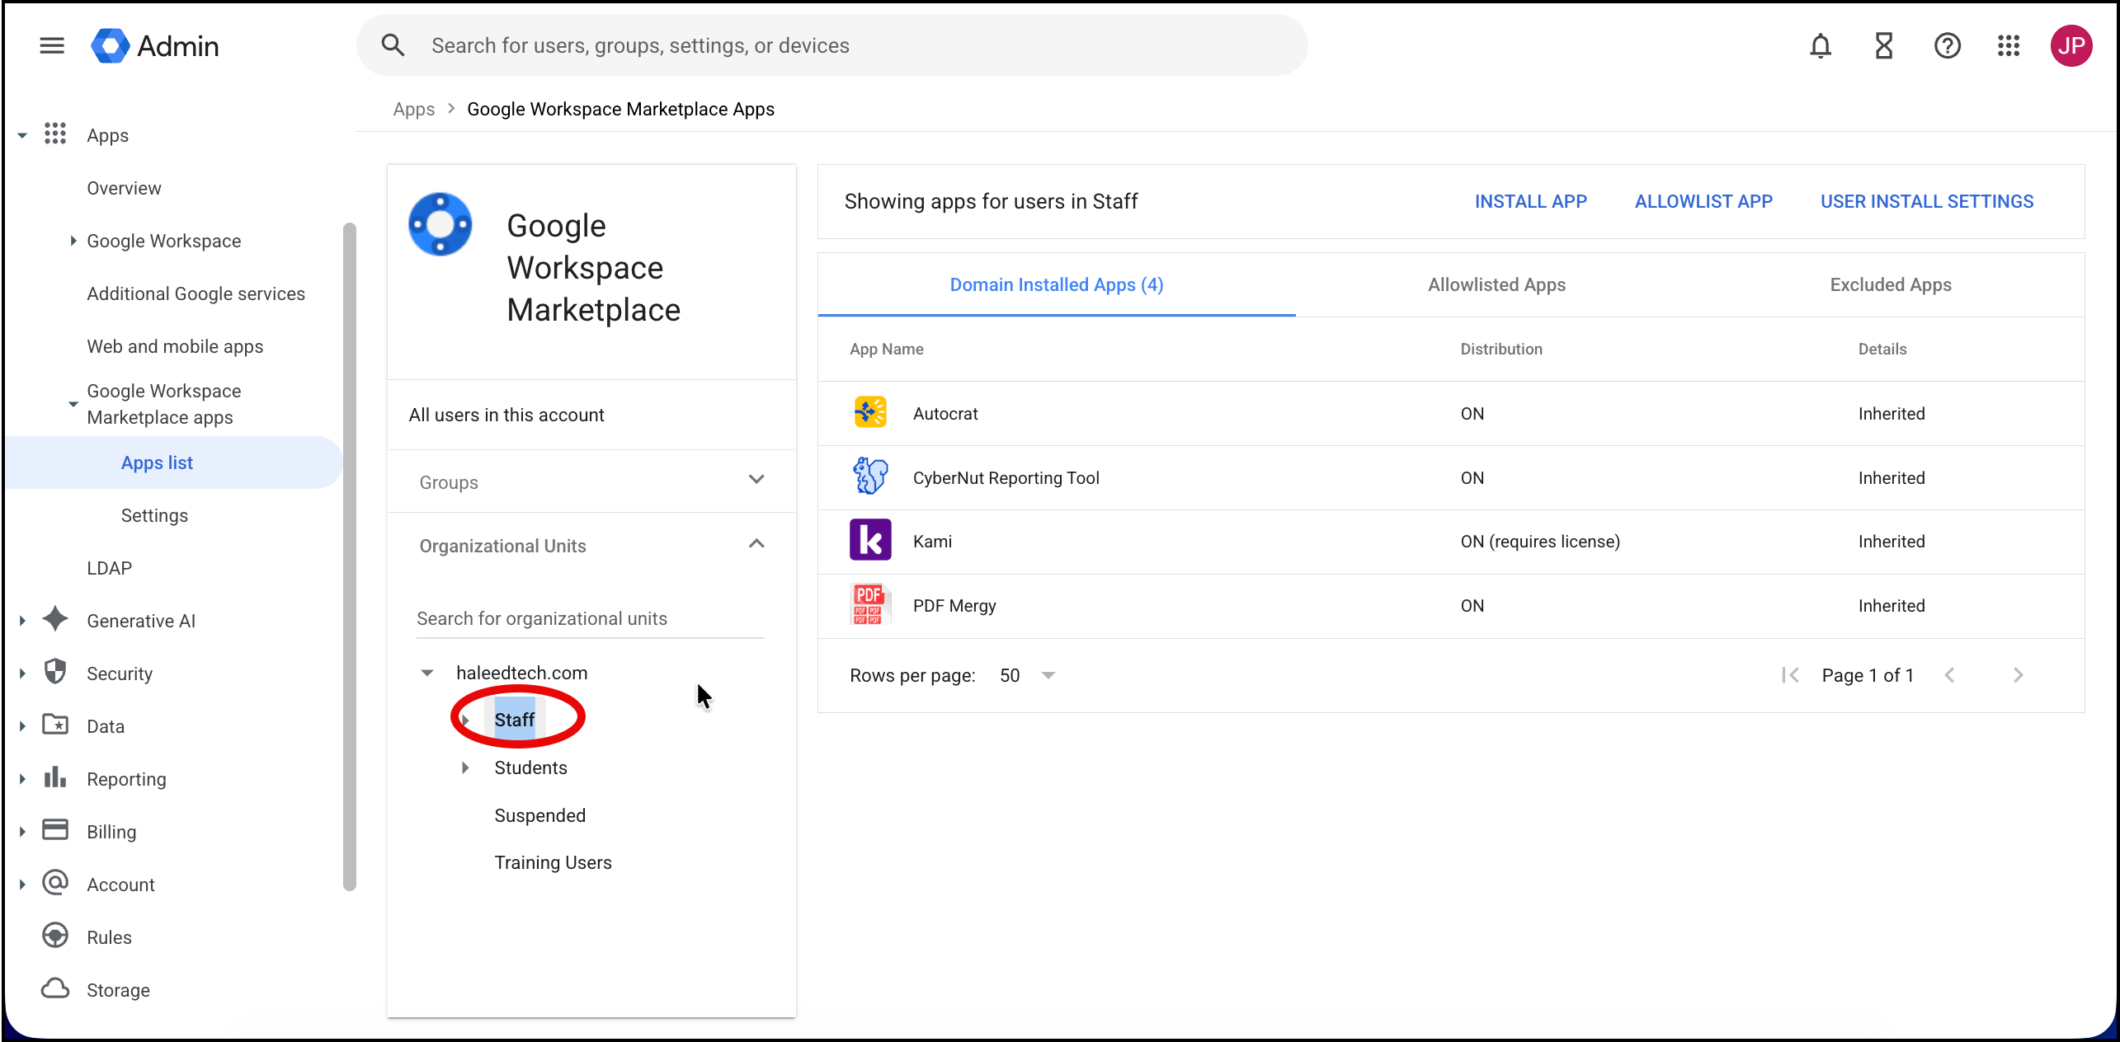The width and height of the screenshot is (2120, 1042).
Task: Go to the first page of results
Action: coord(1789,676)
